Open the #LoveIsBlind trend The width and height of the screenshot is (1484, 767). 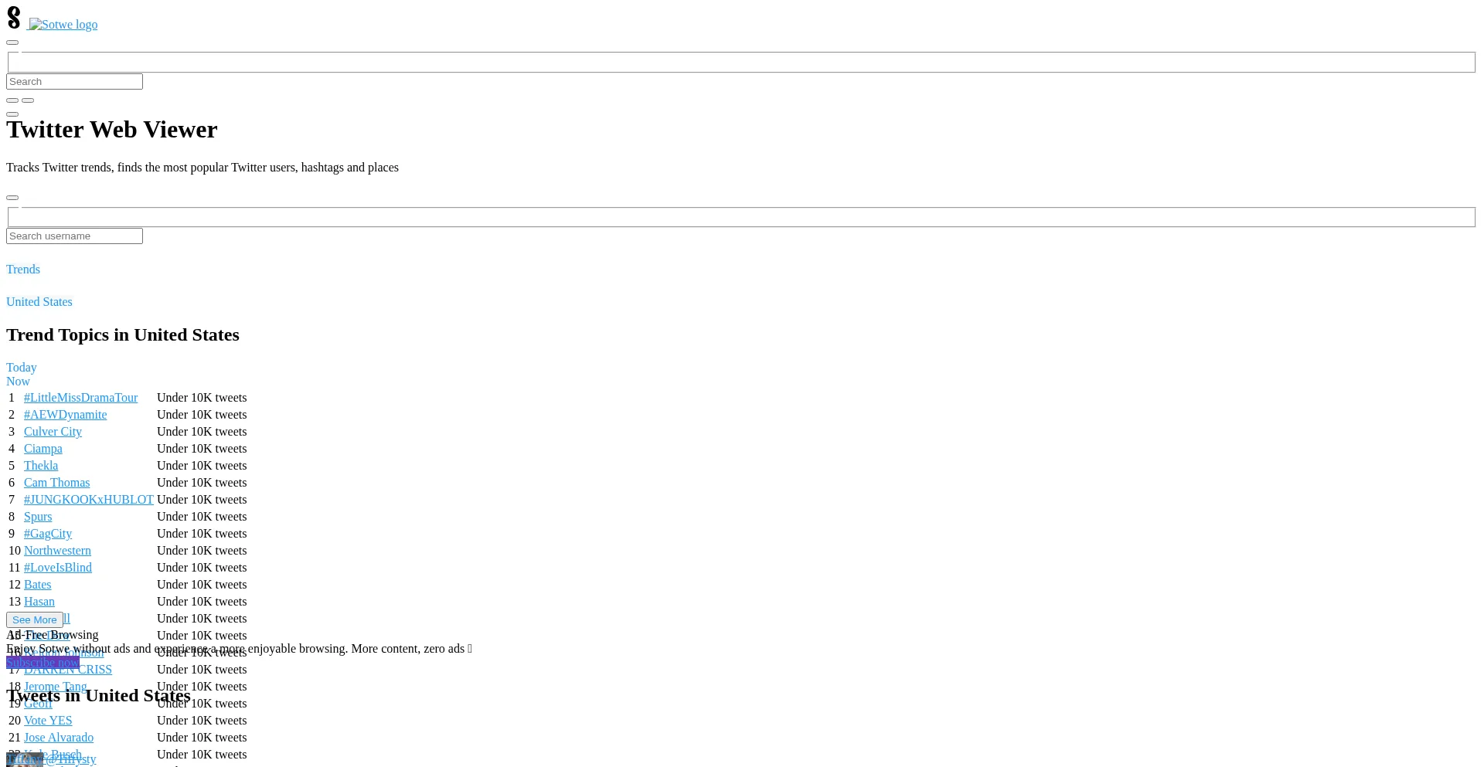pos(58,568)
